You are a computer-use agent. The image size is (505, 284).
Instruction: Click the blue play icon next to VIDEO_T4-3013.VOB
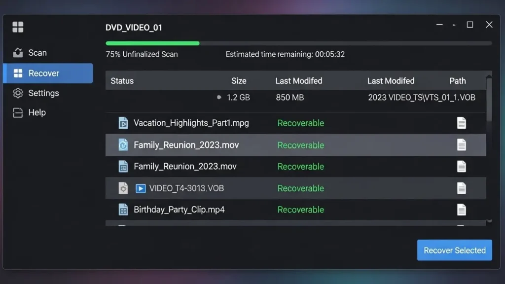pos(141,188)
